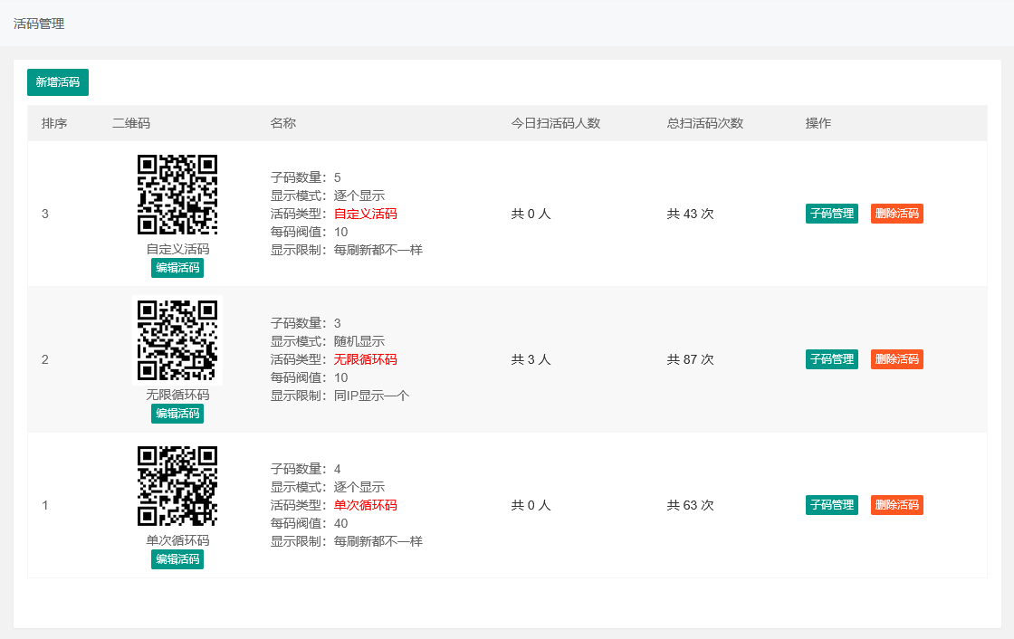Select the 活码管理 page title

39,24
